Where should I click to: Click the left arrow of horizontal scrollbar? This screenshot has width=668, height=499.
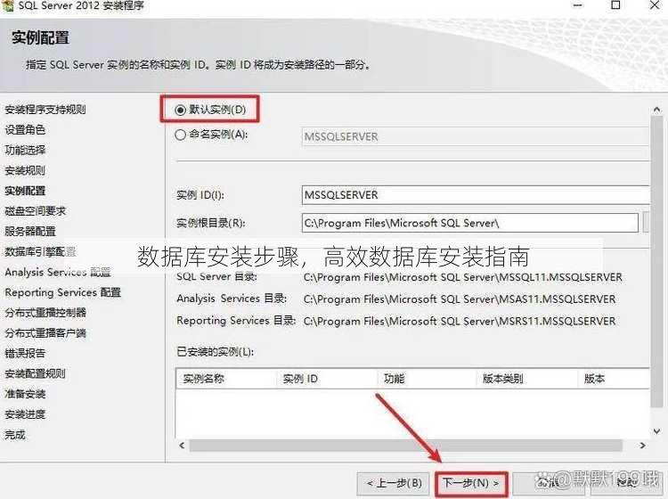[182, 446]
